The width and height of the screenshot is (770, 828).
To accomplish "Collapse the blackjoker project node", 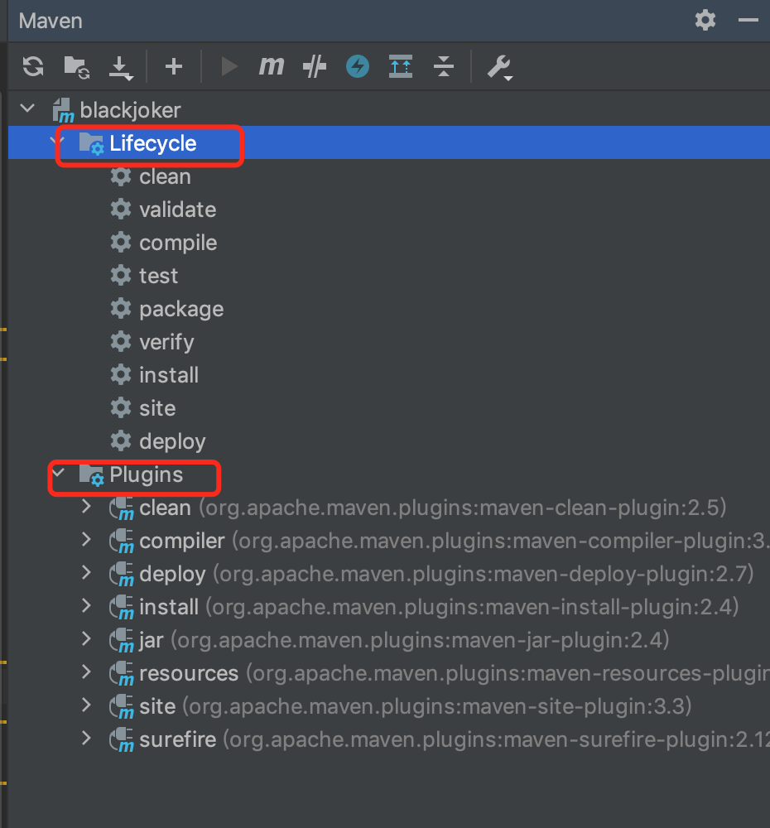I will tap(26, 108).
